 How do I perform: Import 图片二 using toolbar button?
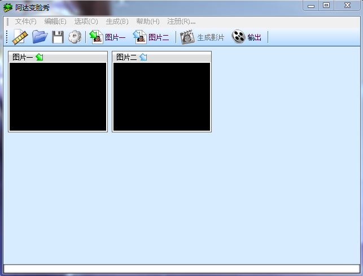point(151,37)
